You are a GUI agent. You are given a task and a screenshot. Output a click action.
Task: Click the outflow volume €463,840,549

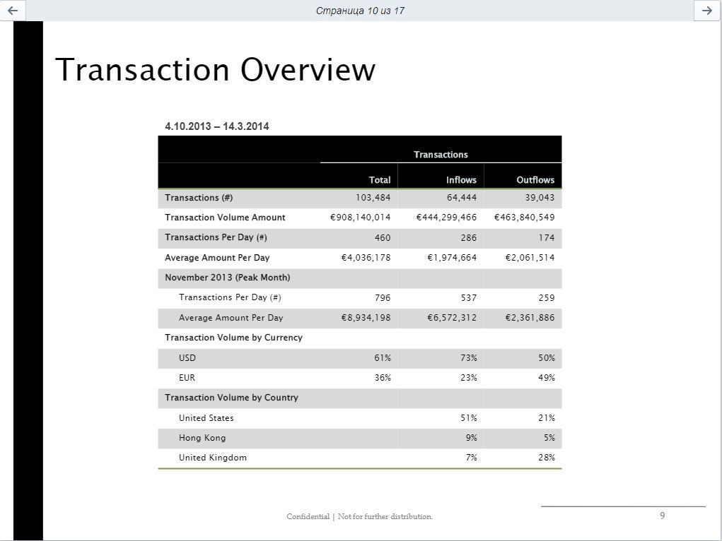click(525, 218)
